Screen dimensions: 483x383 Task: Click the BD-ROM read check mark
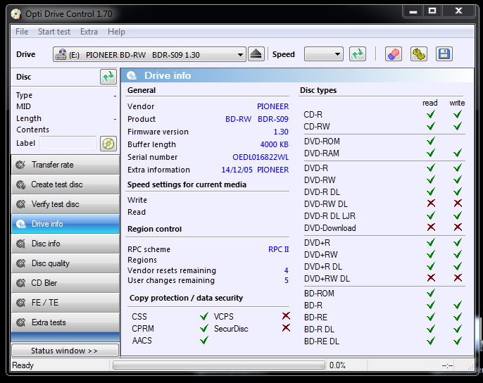431,293
